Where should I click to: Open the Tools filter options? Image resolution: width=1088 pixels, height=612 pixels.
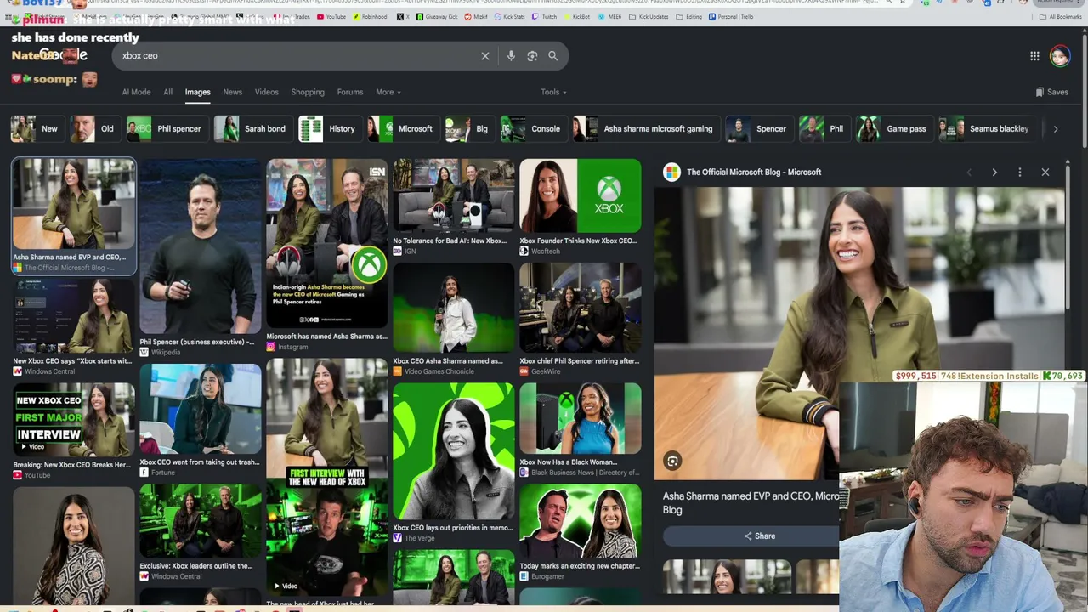(x=553, y=92)
